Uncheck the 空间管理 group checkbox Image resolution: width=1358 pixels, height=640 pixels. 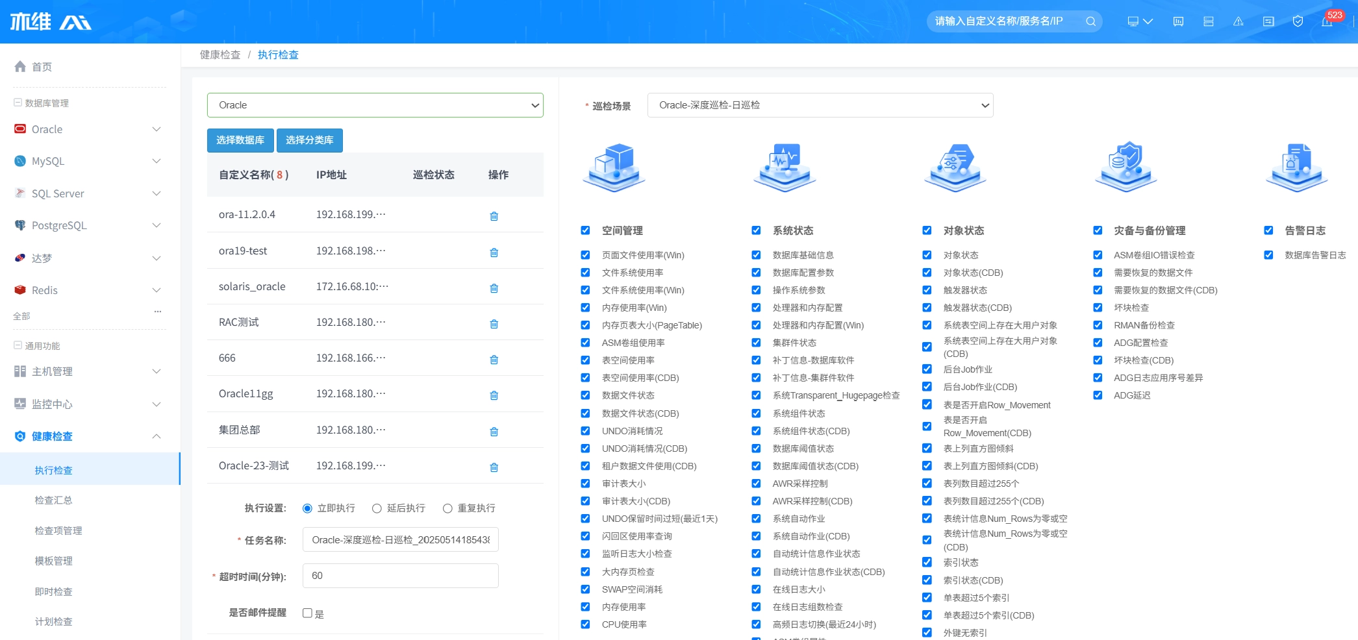coord(585,230)
